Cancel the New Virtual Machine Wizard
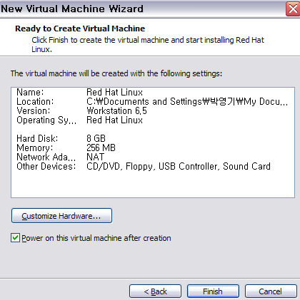The height and width of the screenshot is (300, 300). tap(271, 291)
